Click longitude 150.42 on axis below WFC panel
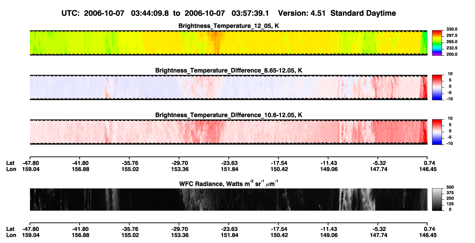475x243 pixels. click(x=278, y=236)
